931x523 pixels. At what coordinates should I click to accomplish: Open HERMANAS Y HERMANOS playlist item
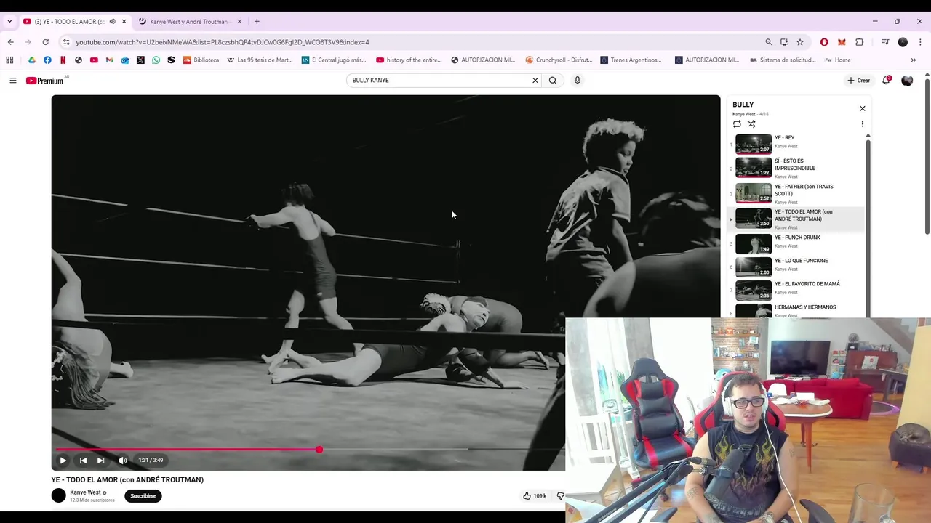tap(797, 310)
